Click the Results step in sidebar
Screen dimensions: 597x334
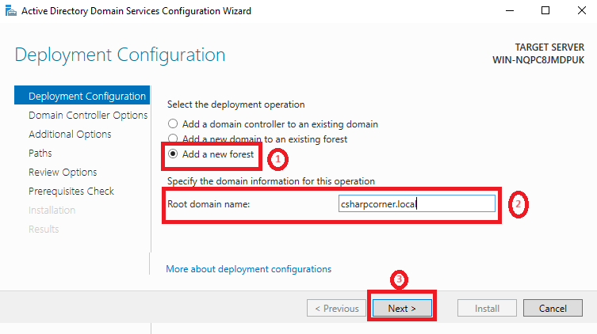point(44,229)
